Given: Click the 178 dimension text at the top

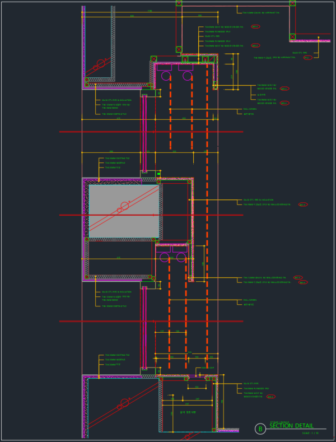Looking at the screenshot, I should tap(150, 11).
